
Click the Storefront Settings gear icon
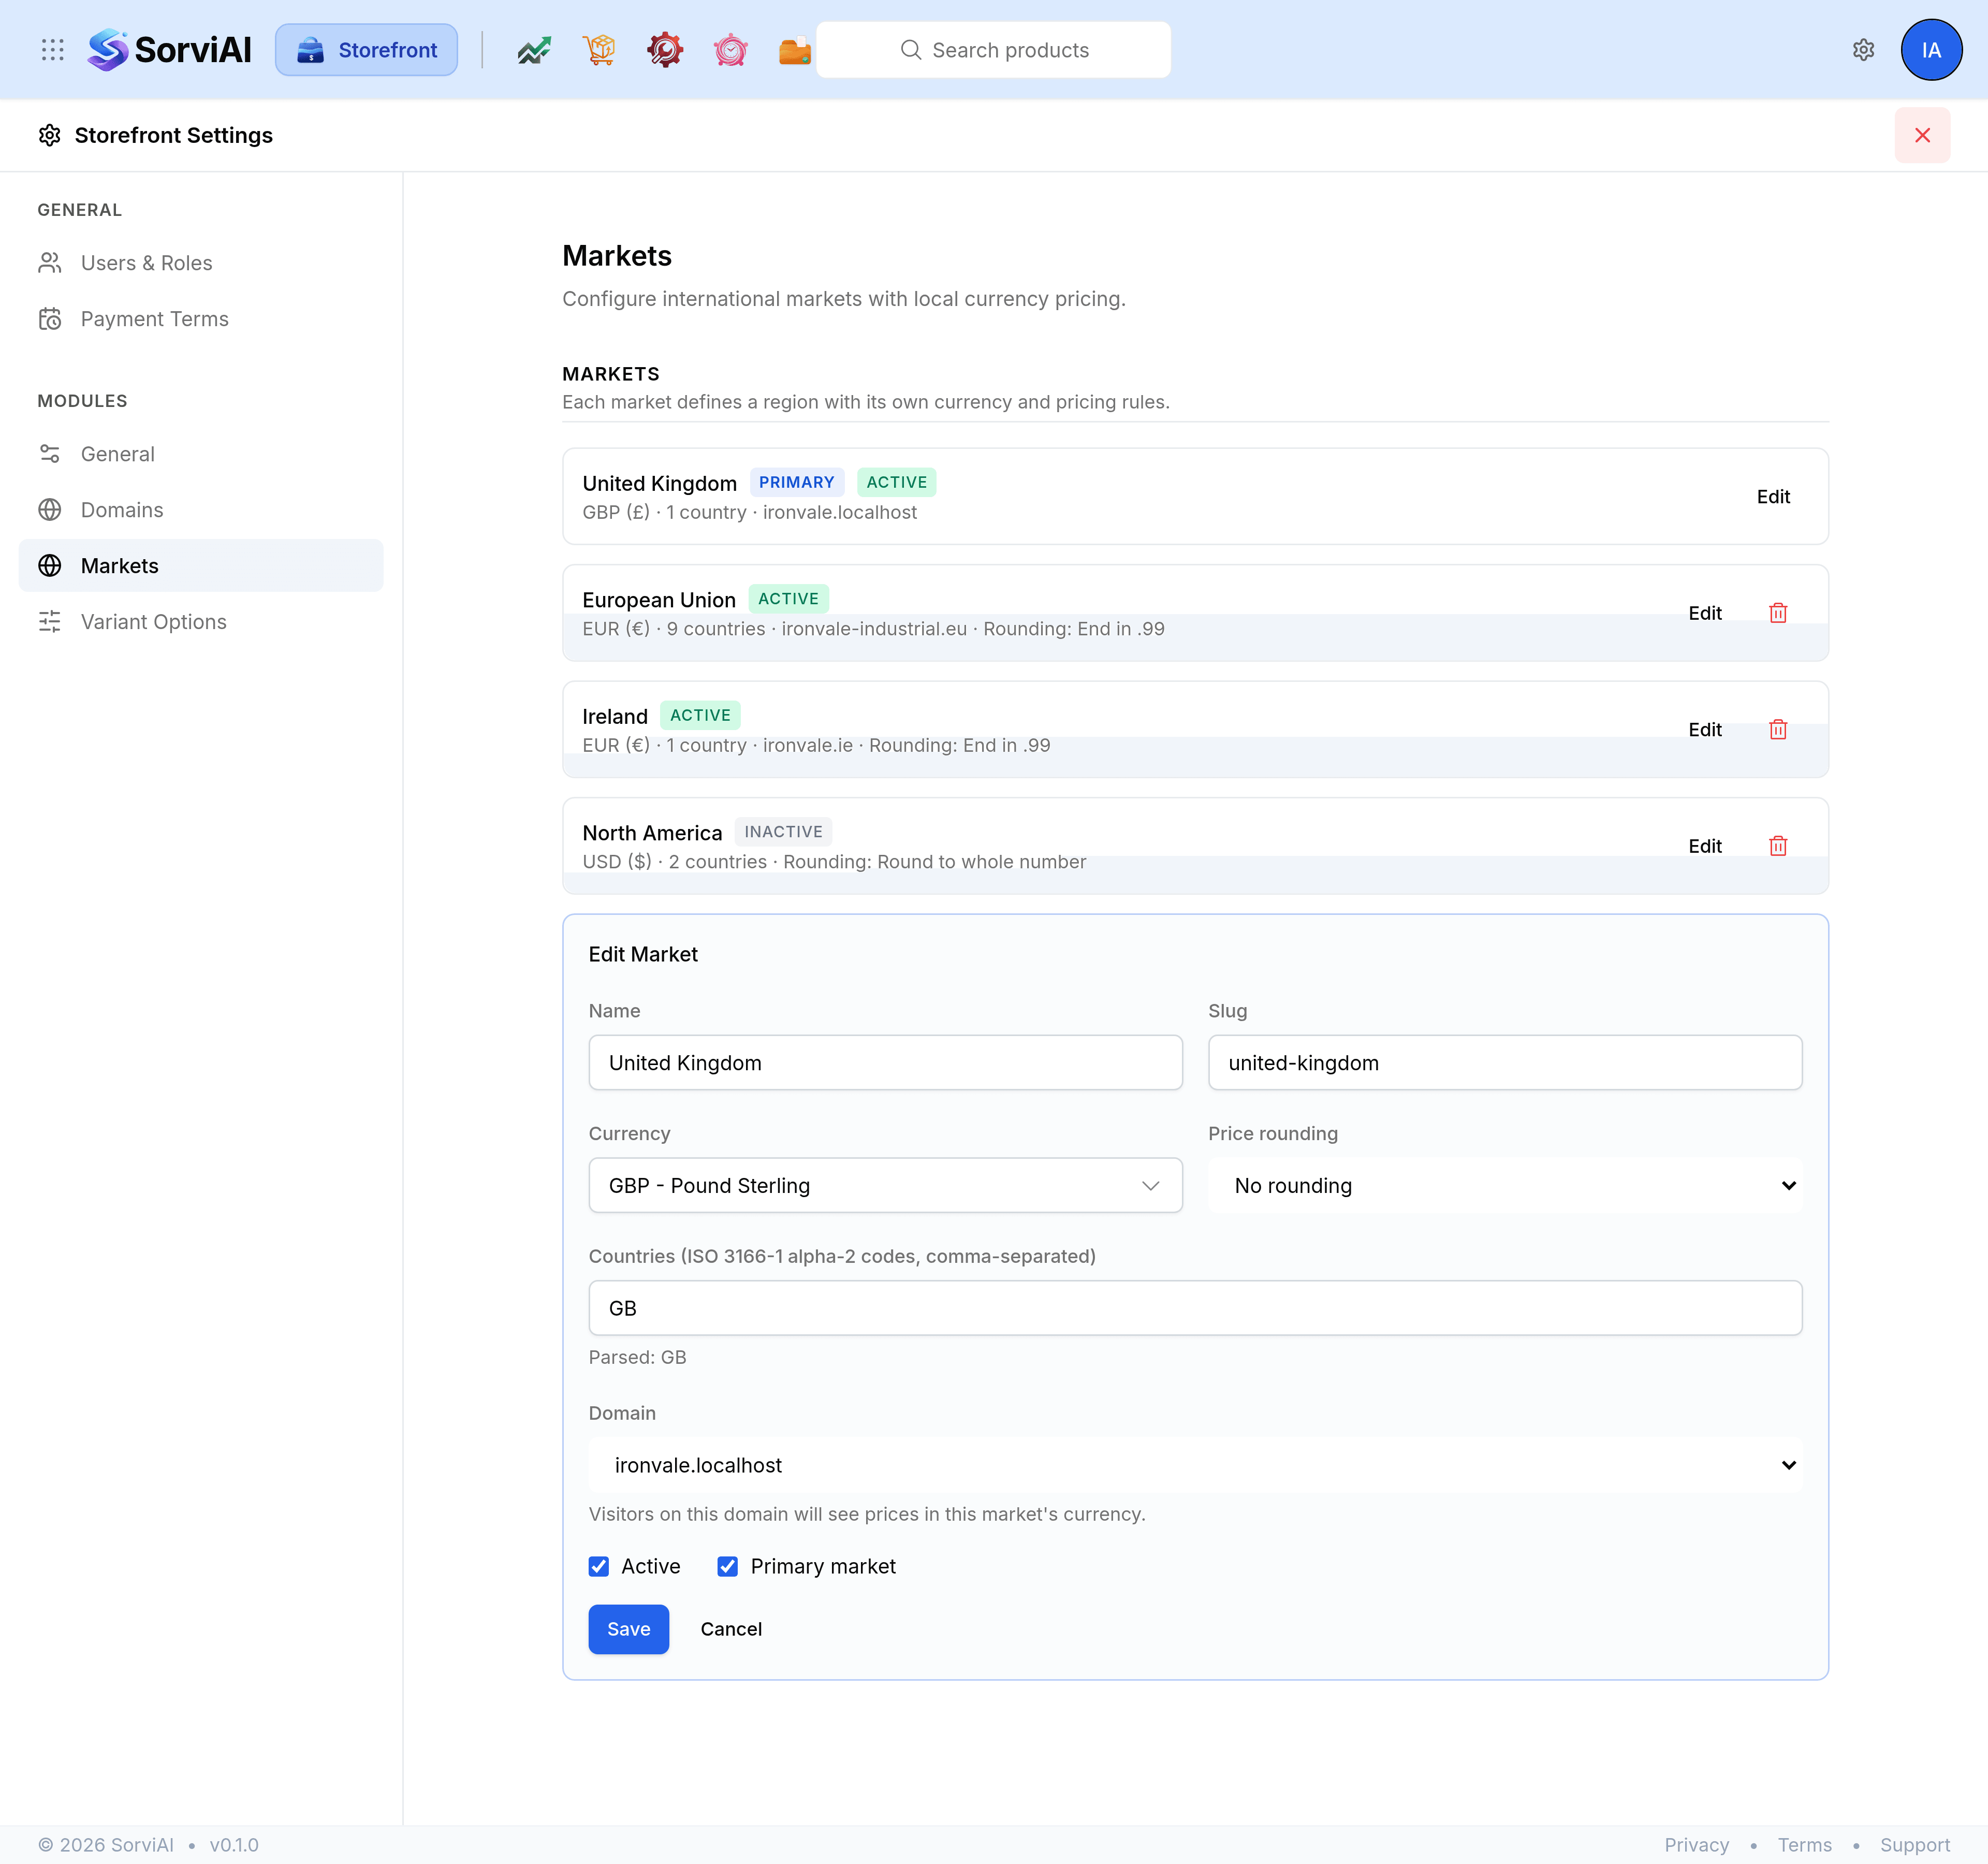[50, 135]
